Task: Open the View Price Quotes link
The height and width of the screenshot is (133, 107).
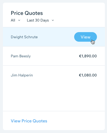Action: [29, 121]
